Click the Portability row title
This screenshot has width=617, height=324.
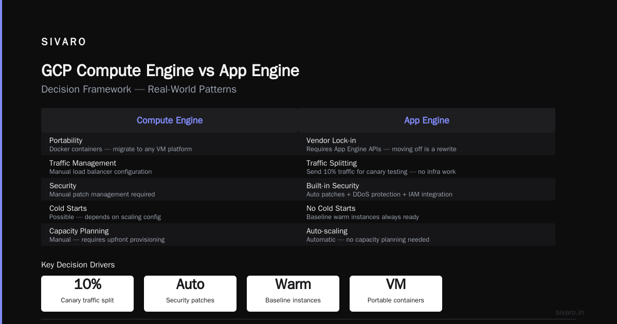coord(66,140)
